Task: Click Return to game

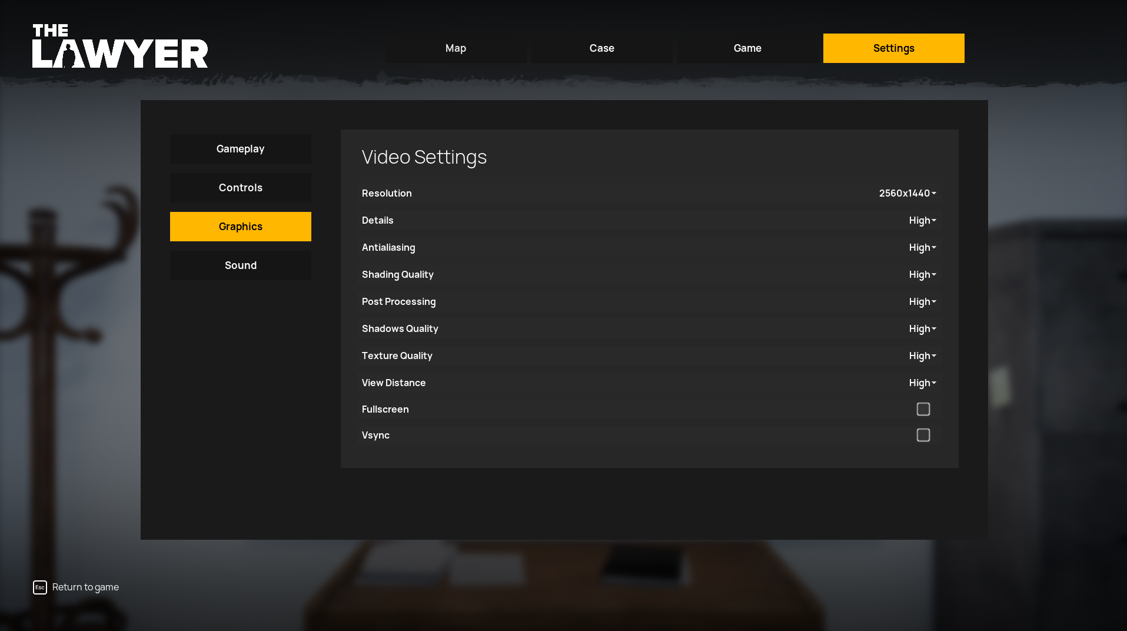Action: point(85,587)
